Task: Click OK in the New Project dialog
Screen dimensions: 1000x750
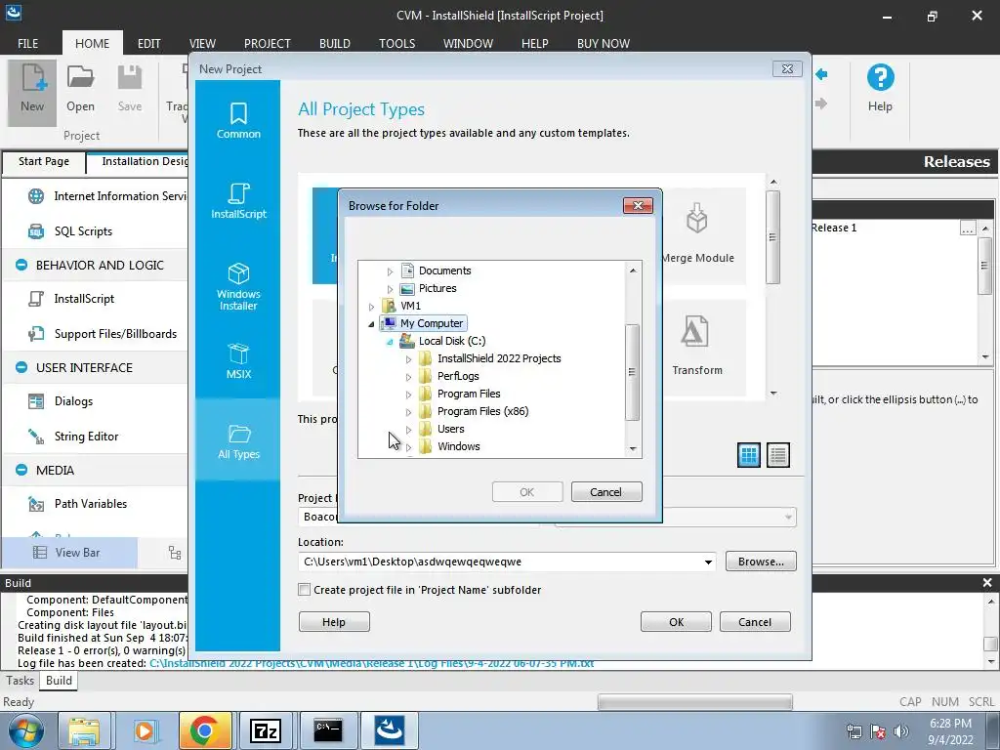Action: point(676,622)
